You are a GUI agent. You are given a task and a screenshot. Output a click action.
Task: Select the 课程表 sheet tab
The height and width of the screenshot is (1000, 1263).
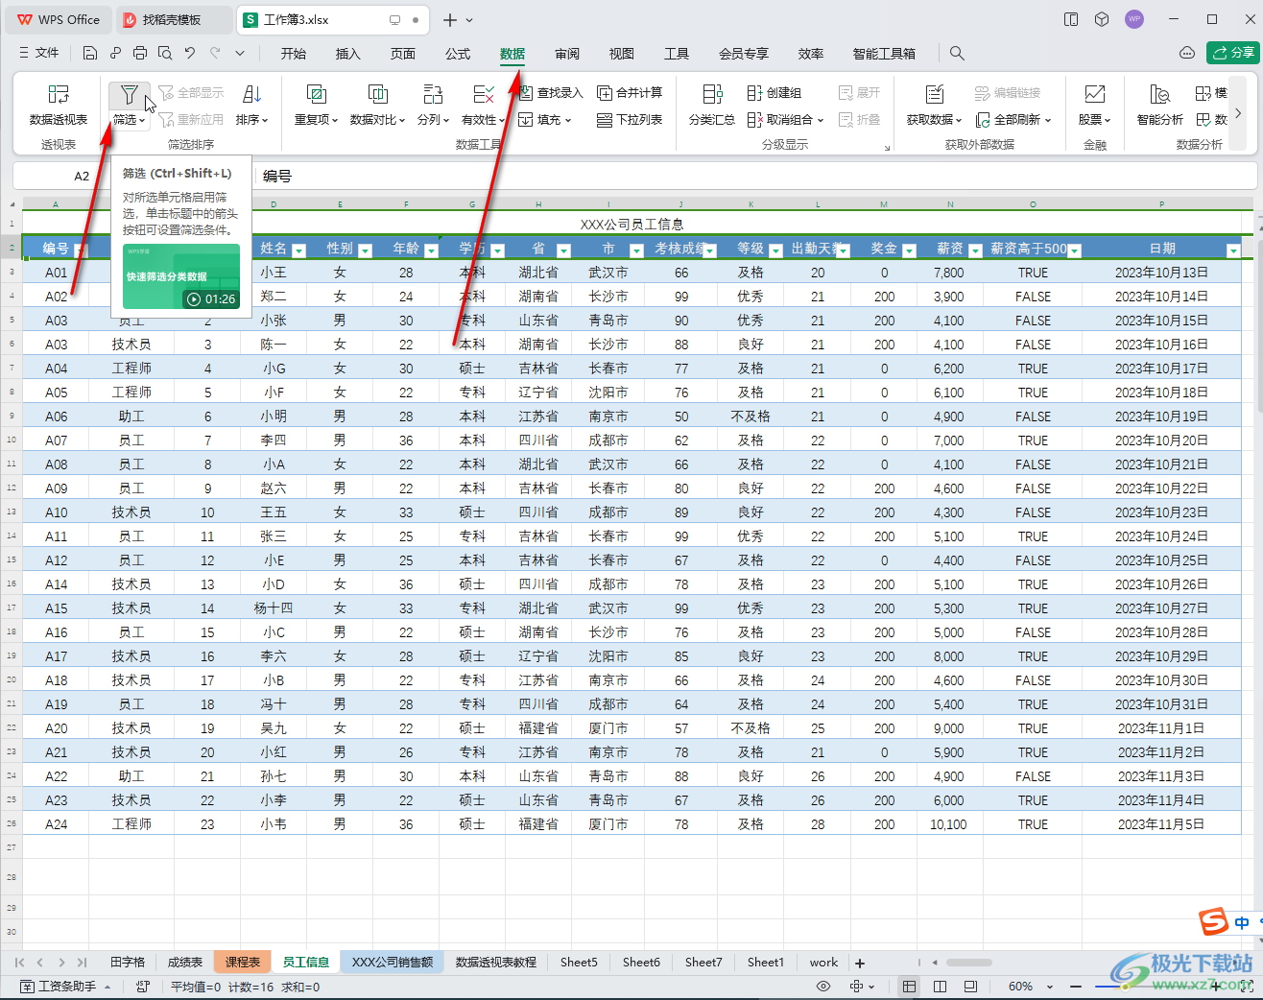243,962
